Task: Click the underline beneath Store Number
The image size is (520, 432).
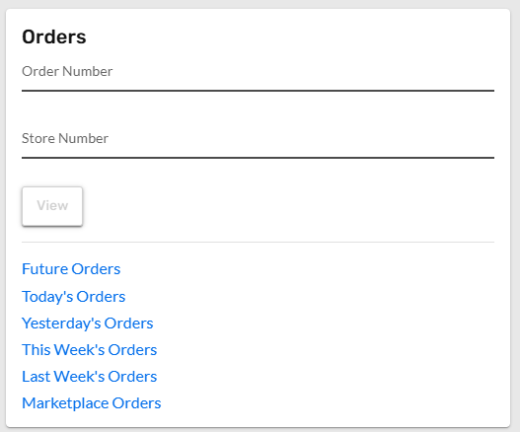Action: 258,158
